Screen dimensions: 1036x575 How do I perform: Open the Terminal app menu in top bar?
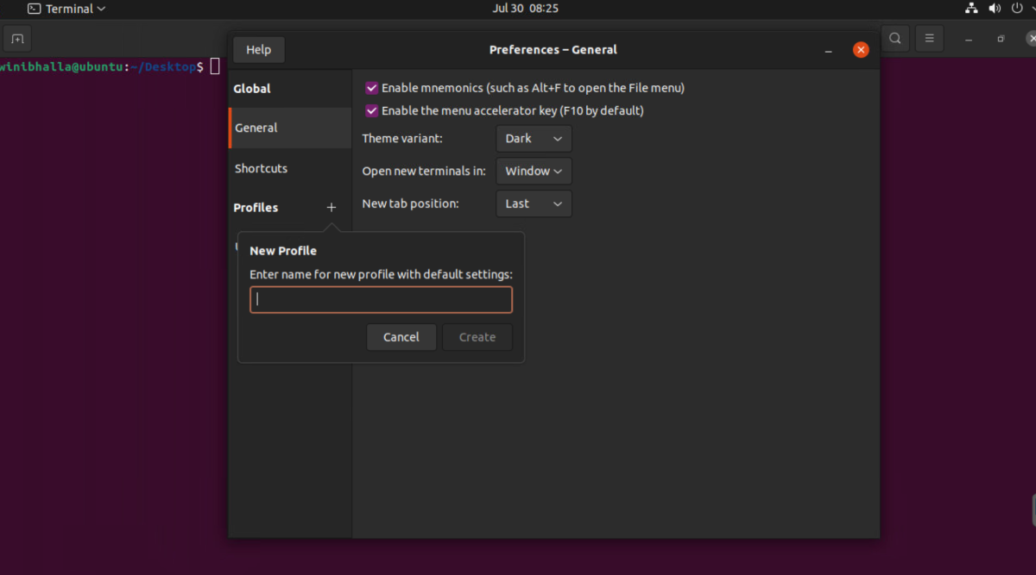(x=67, y=9)
